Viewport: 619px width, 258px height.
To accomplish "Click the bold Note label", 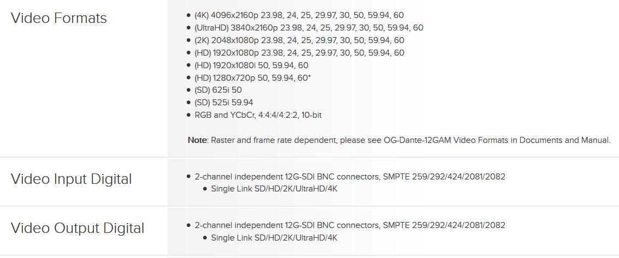I will pyautogui.click(x=197, y=140).
